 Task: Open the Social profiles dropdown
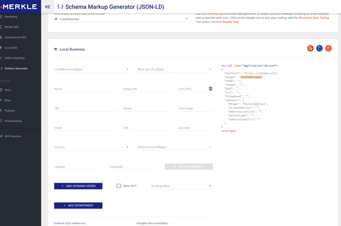click(x=181, y=186)
